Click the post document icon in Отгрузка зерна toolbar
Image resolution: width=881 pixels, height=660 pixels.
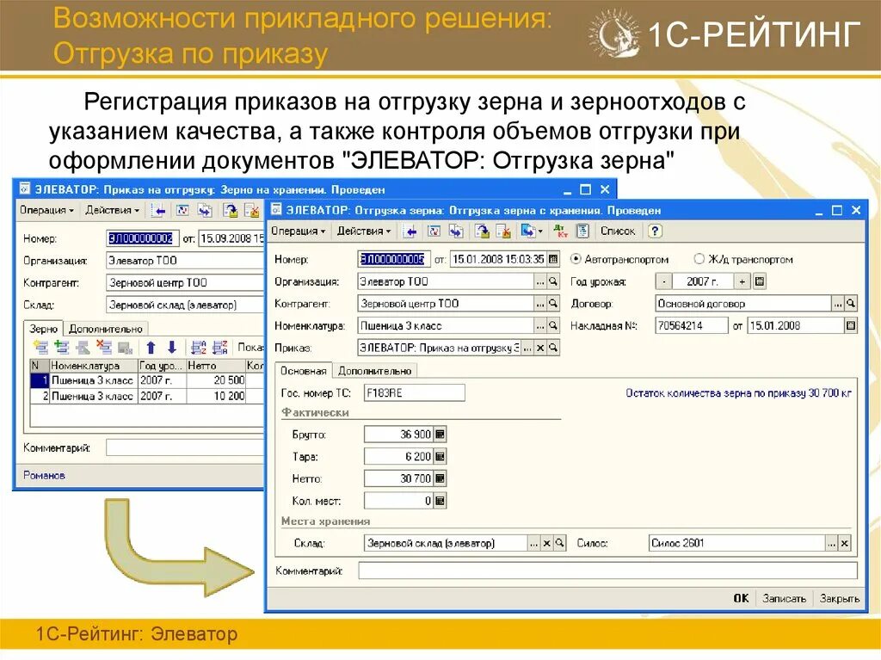pos(482,231)
